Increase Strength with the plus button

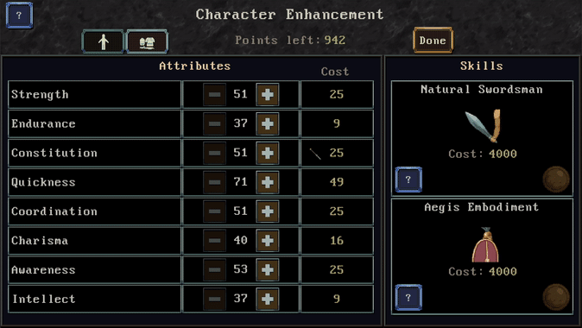tap(267, 95)
